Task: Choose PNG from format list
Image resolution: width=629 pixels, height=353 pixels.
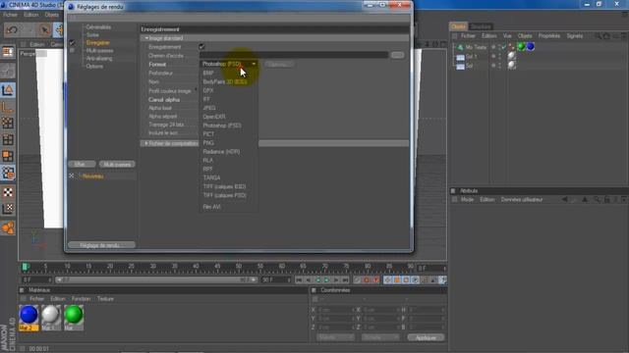Action: [x=208, y=143]
